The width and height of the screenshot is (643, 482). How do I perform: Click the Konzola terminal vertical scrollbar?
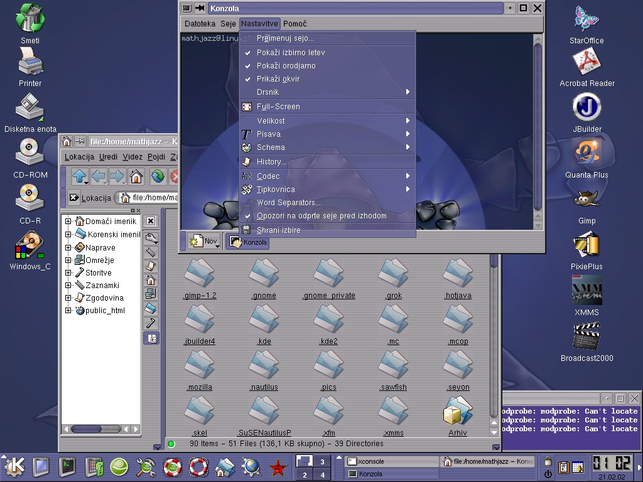tap(538, 132)
